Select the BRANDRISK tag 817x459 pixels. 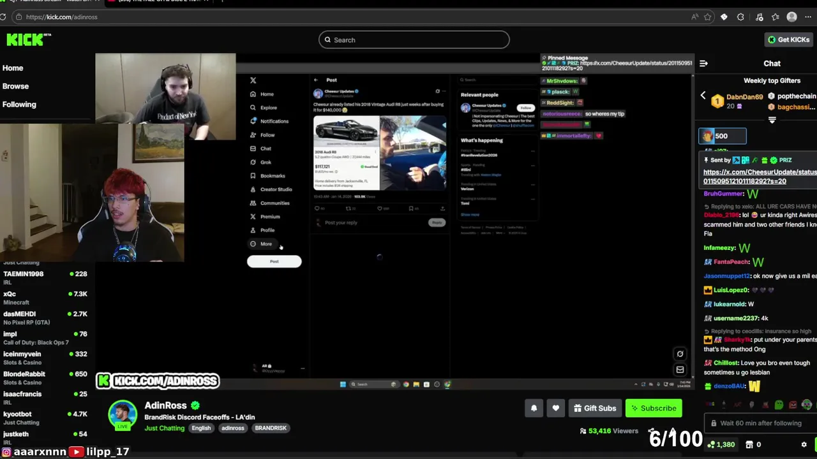(271, 428)
